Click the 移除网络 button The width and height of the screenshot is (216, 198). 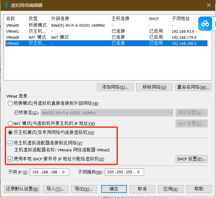[x=154, y=87]
